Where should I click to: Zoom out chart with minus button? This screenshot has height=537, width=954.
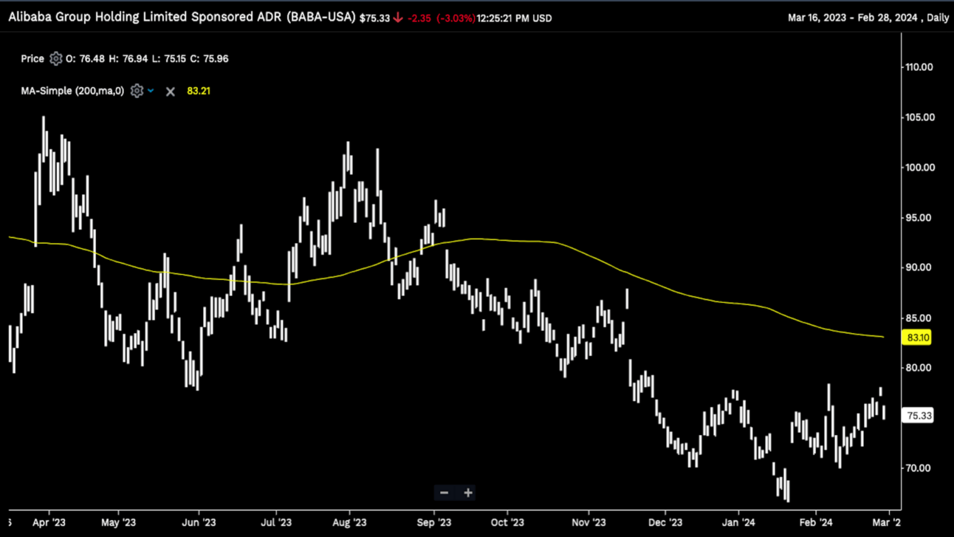click(x=444, y=493)
